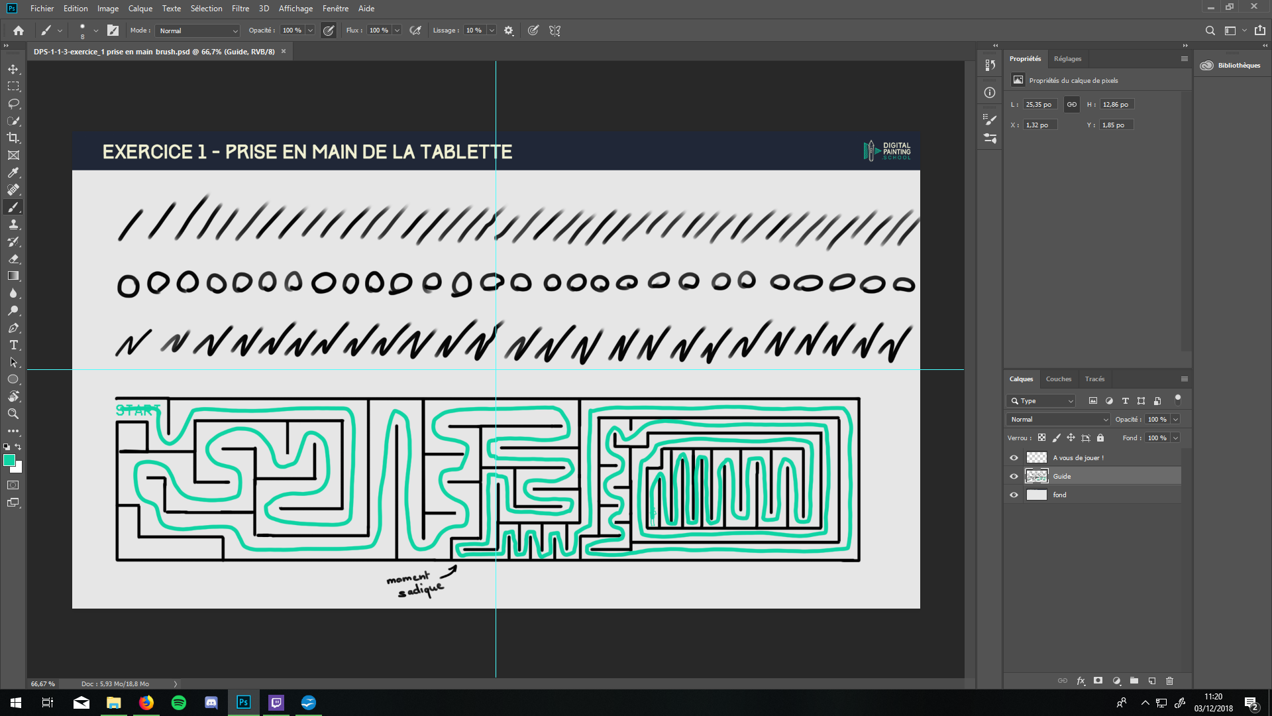Click the width L input field

(x=1039, y=104)
